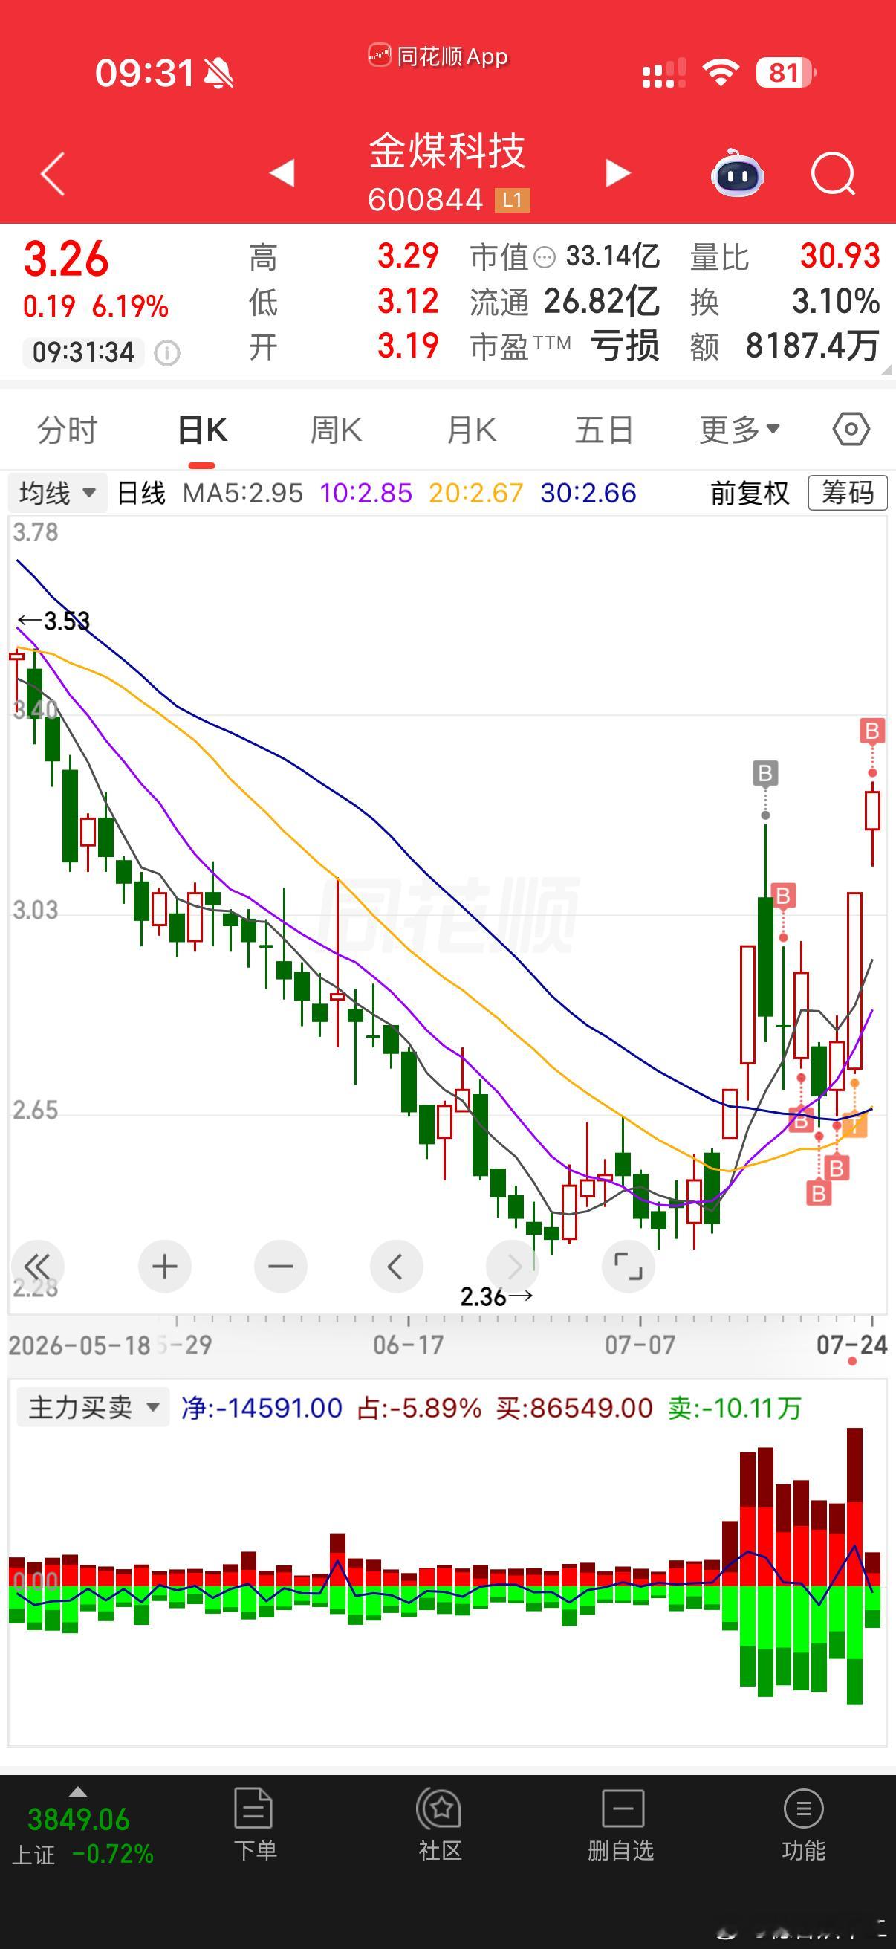The width and height of the screenshot is (896, 1949).
Task: Open the AI robot assistant
Action: pos(737,173)
